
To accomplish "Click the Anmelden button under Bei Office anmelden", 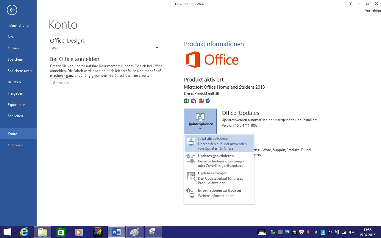I will tap(61, 83).
